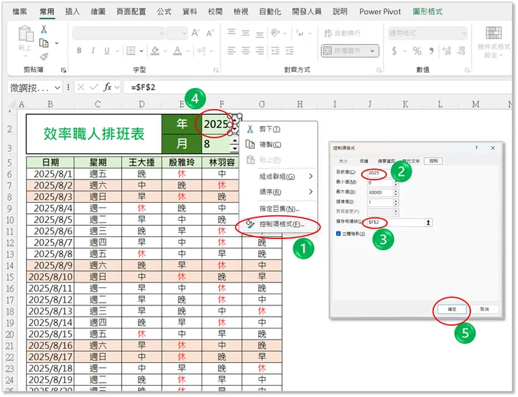The width and height of the screenshot is (518, 397).
Task: Click the minimum value spinner arrows
Action: coord(395,182)
